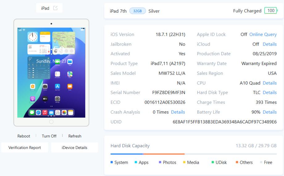Open the Verification Report

[x=25, y=147]
